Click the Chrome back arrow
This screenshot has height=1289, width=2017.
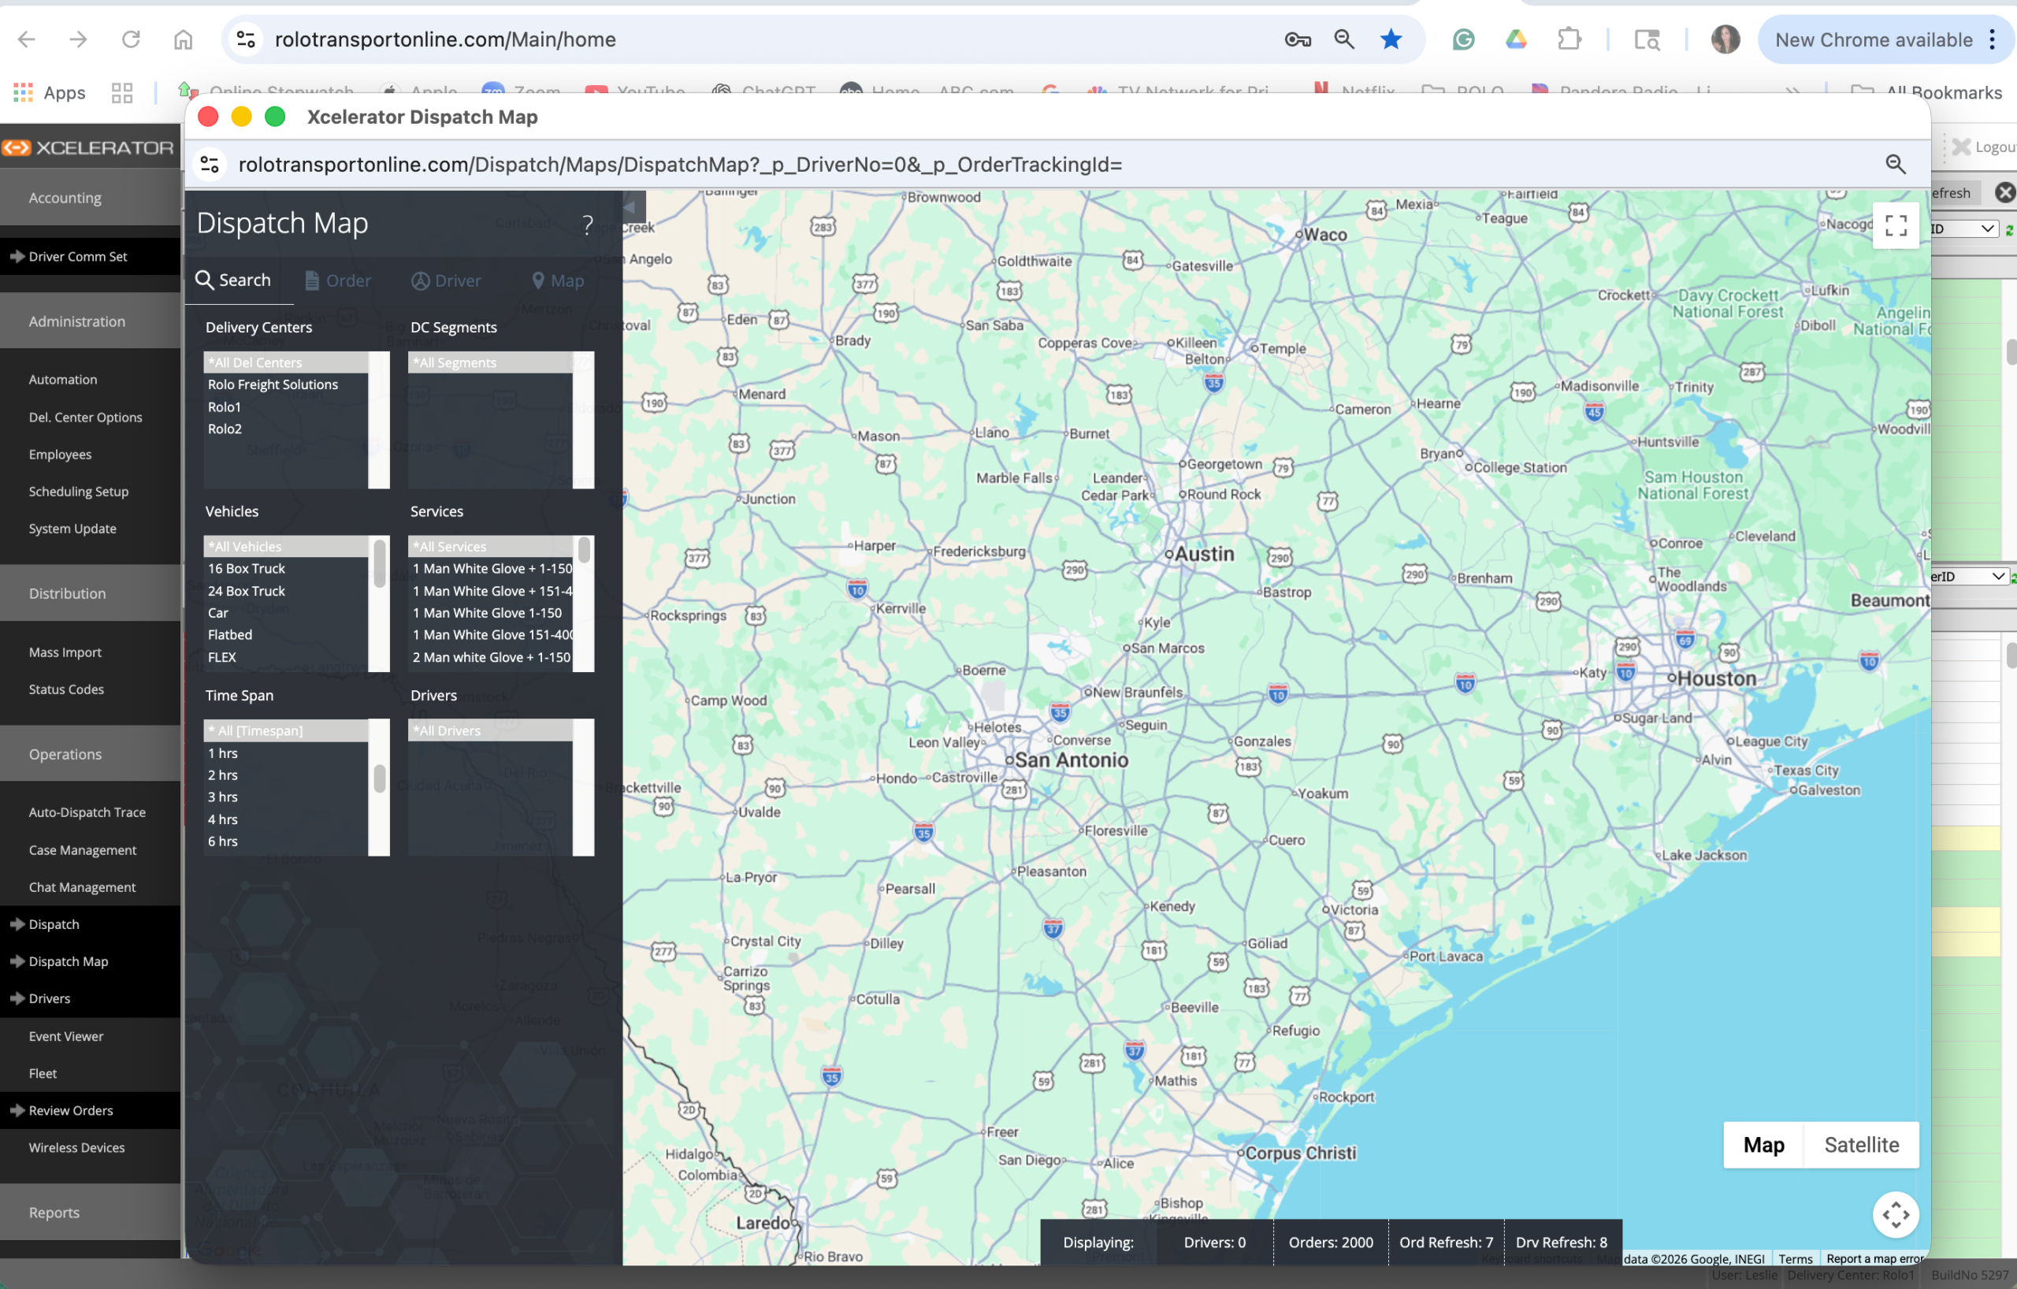[x=27, y=39]
